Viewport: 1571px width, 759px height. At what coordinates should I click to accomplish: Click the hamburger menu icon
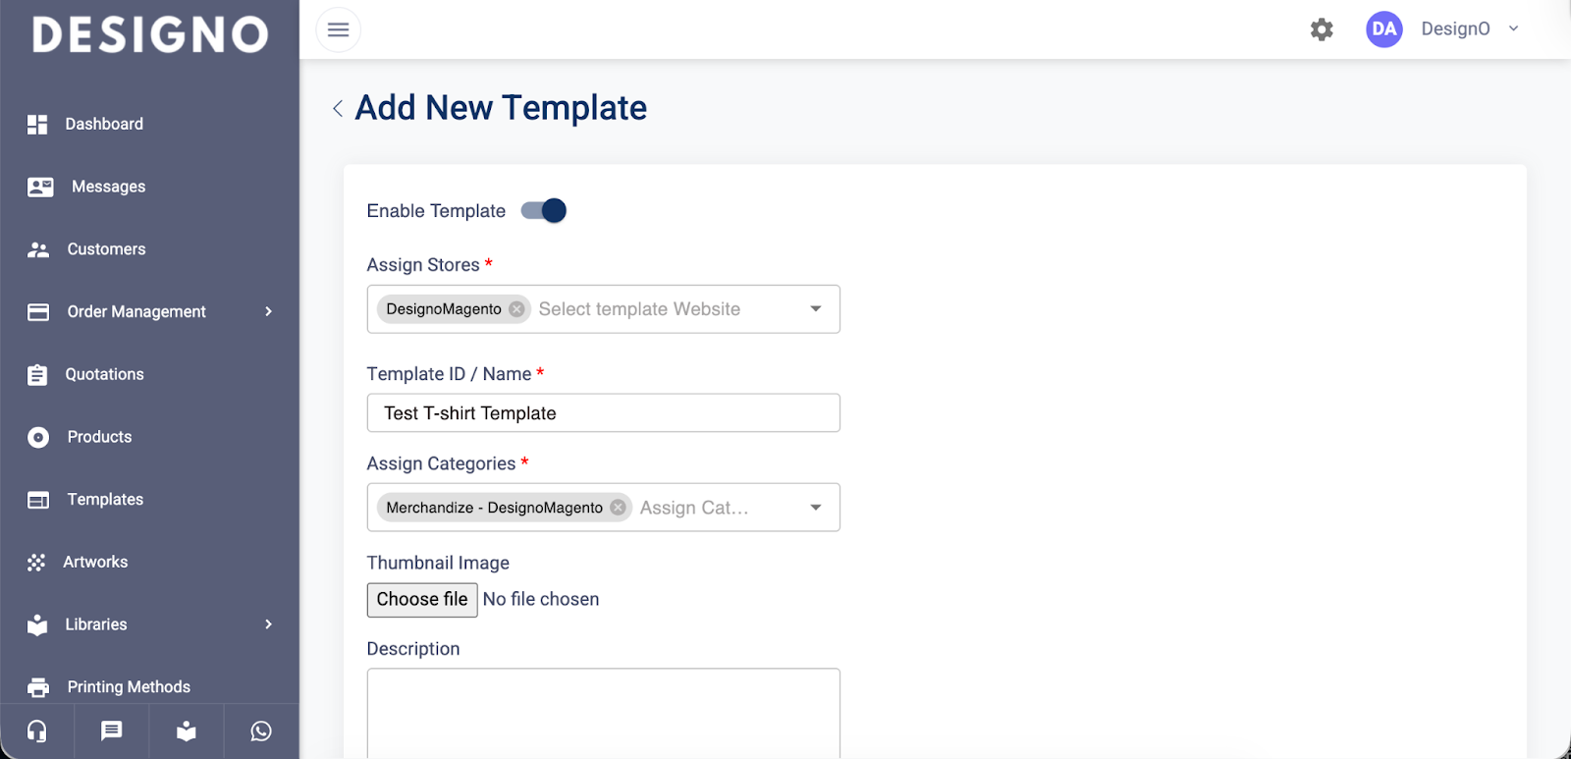tap(338, 29)
